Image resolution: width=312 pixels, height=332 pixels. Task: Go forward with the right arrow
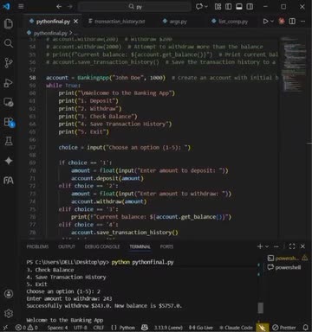69,6
